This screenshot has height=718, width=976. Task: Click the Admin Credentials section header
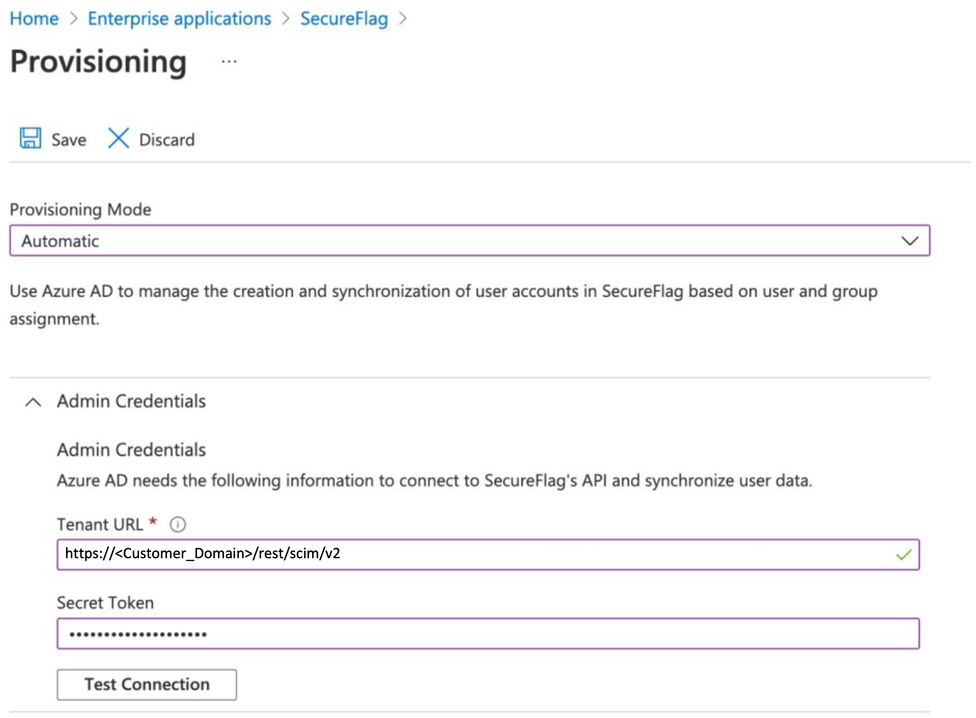click(131, 401)
